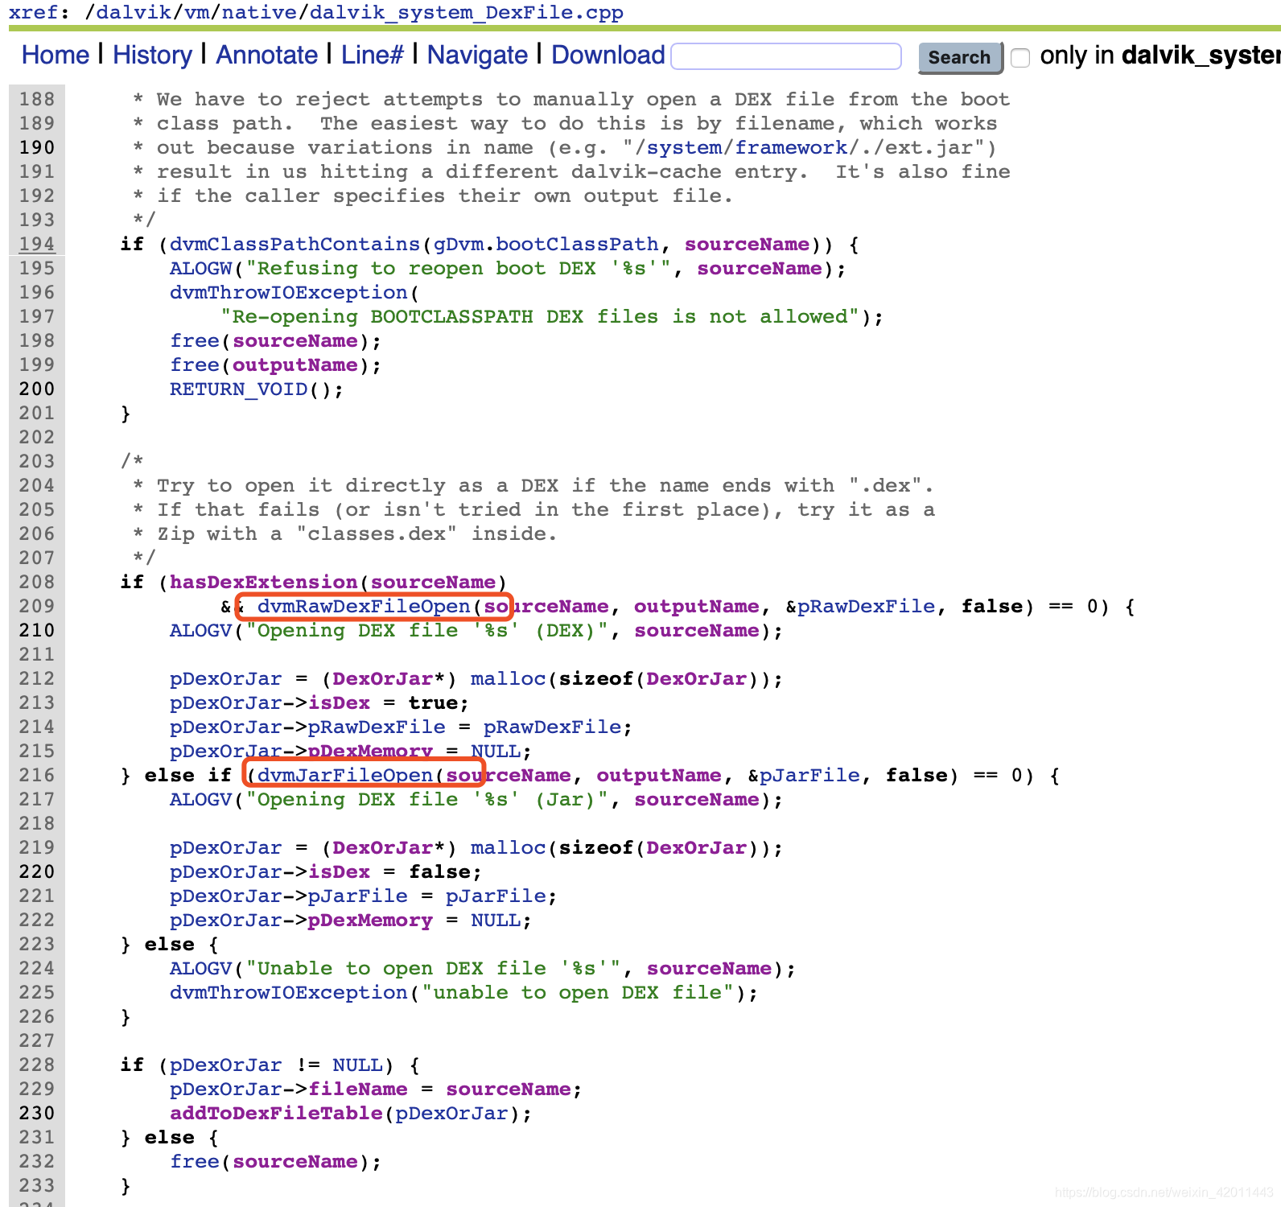The height and width of the screenshot is (1207, 1281).
Task: Jump to line number 194
Action: click(37, 244)
